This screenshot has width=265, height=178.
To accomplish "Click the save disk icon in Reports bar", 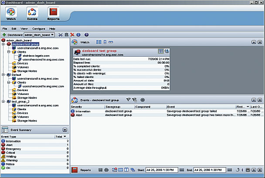I will (x=100, y=170).
